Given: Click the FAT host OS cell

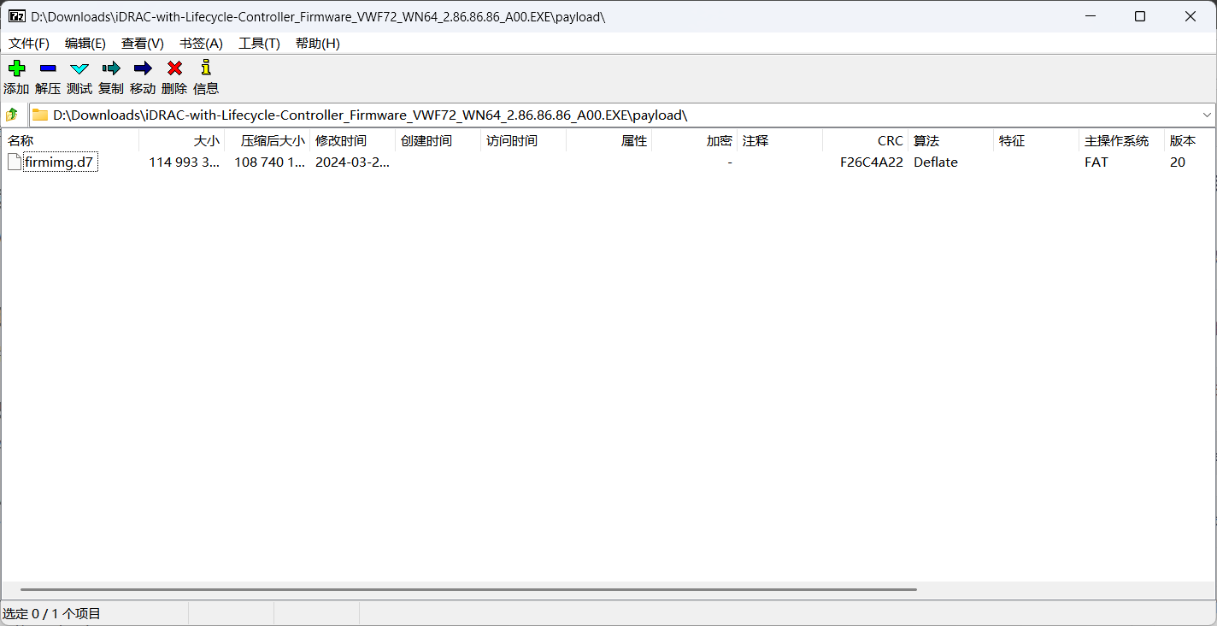Looking at the screenshot, I should pos(1096,162).
